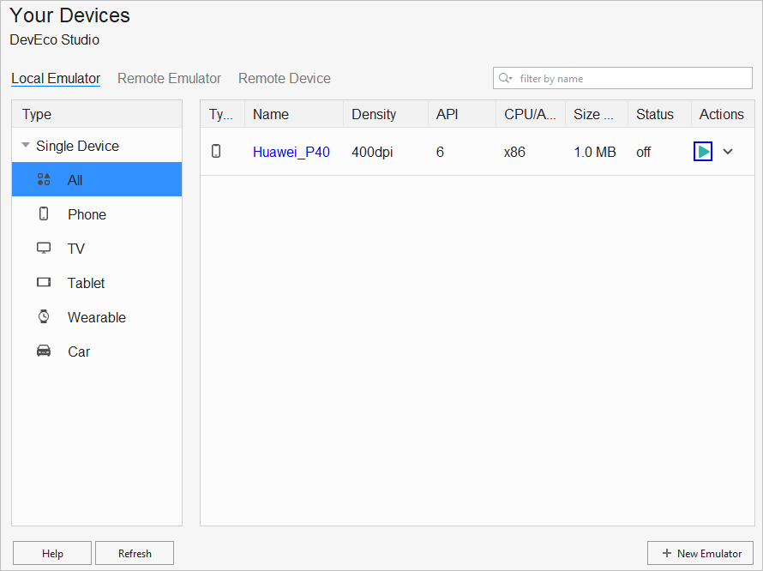Click the TV icon in type list
This screenshot has width=763, height=571.
pyautogui.click(x=44, y=249)
